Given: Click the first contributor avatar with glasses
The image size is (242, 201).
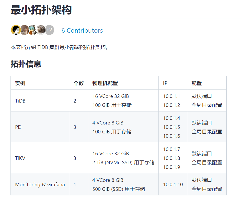Looking at the screenshot, I should pos(16,30).
